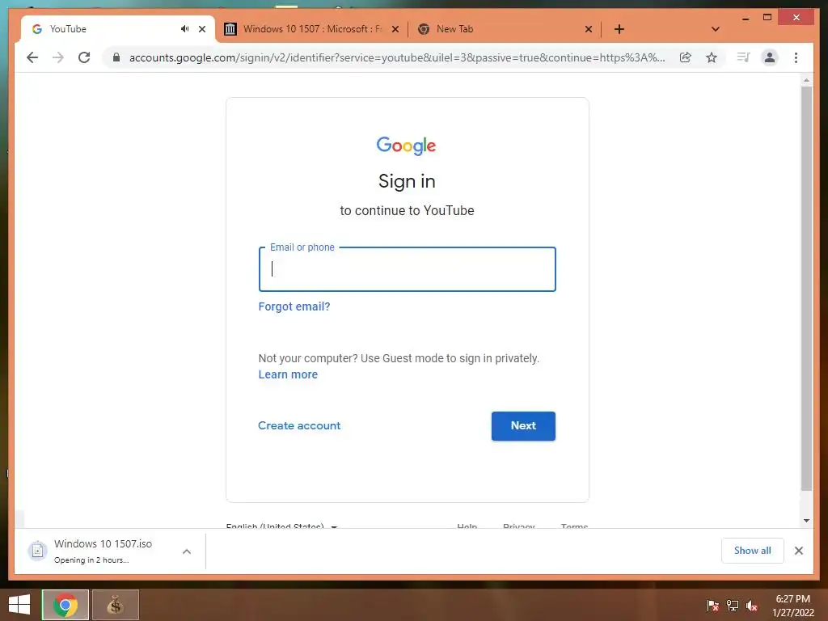Viewport: 828px width, 621px height.
Task: Click the Forgot email? link
Action: point(294,306)
